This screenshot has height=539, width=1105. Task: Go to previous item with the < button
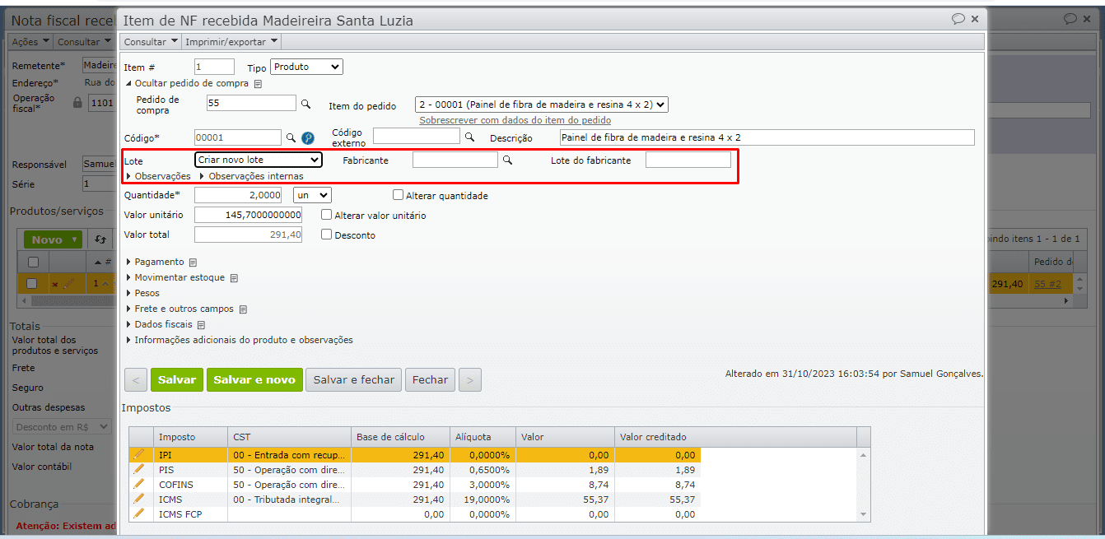pos(136,379)
